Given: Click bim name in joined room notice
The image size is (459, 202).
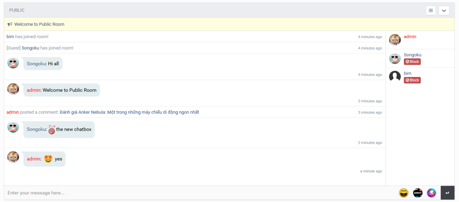Looking at the screenshot, I should pyautogui.click(x=10, y=37).
